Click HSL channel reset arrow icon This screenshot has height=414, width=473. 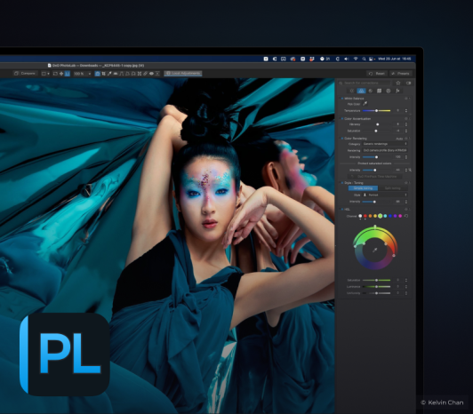(406, 216)
